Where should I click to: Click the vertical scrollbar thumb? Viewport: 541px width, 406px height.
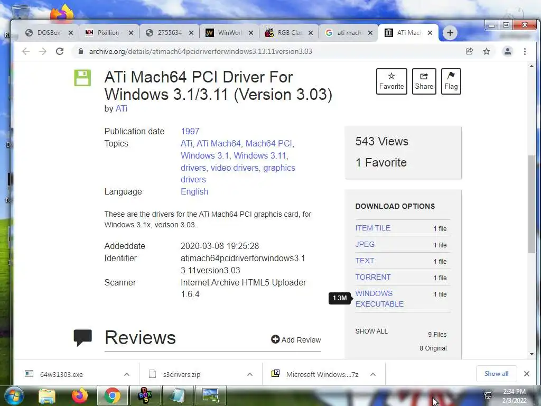tap(531, 204)
